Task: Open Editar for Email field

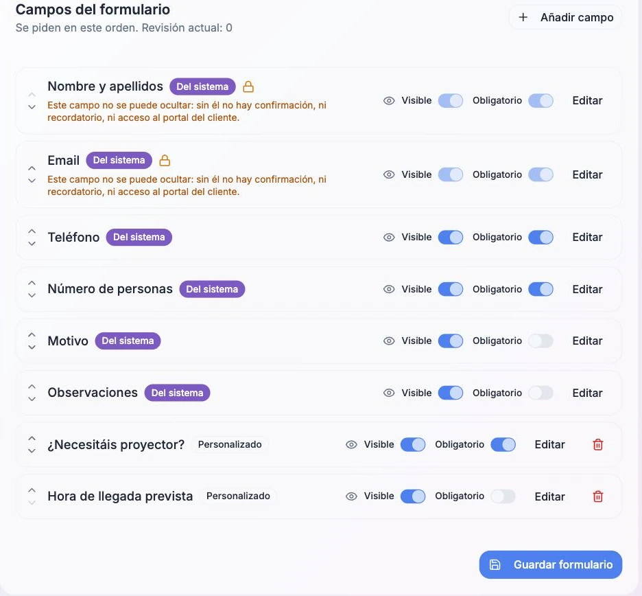Action: [587, 174]
